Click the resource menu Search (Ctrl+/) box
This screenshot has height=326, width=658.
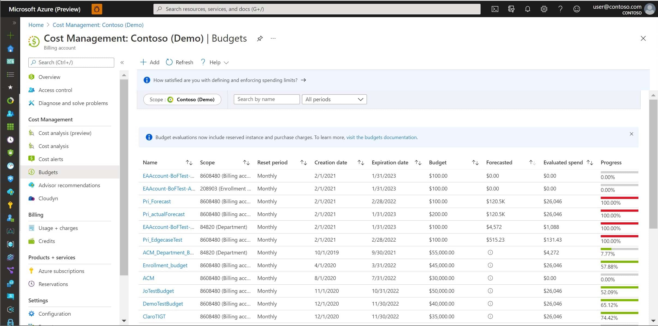(71, 63)
